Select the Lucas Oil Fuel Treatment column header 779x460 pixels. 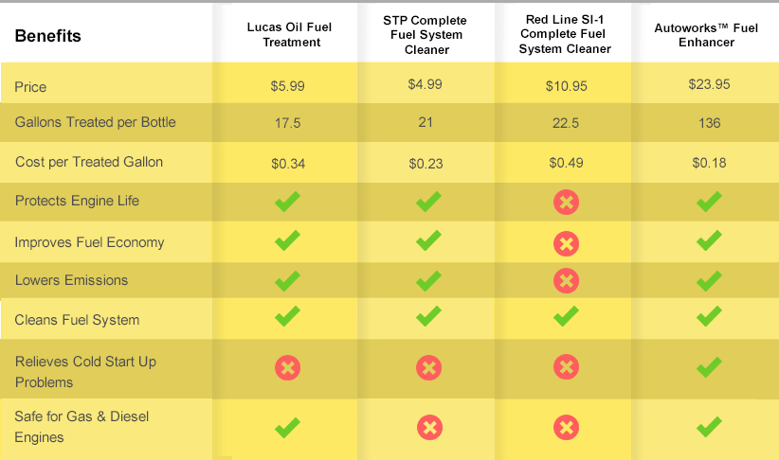[x=290, y=35]
